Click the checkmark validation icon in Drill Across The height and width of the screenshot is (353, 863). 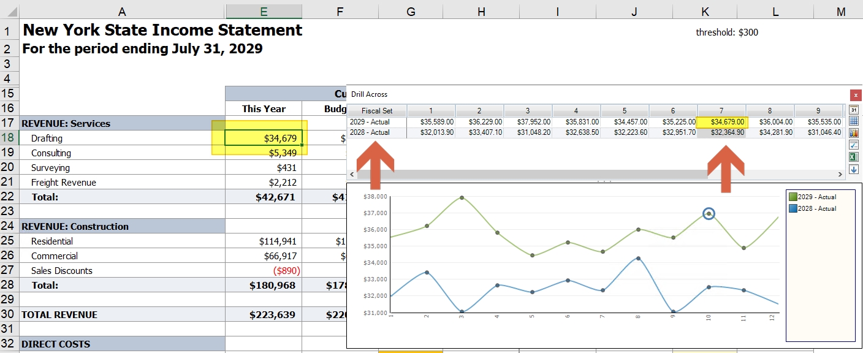pyautogui.click(x=854, y=145)
